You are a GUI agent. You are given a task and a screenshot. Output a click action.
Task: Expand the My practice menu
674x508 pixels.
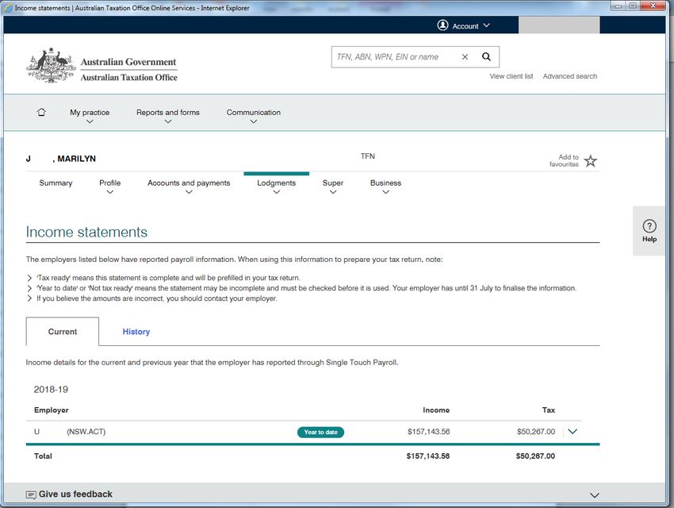[90, 116]
